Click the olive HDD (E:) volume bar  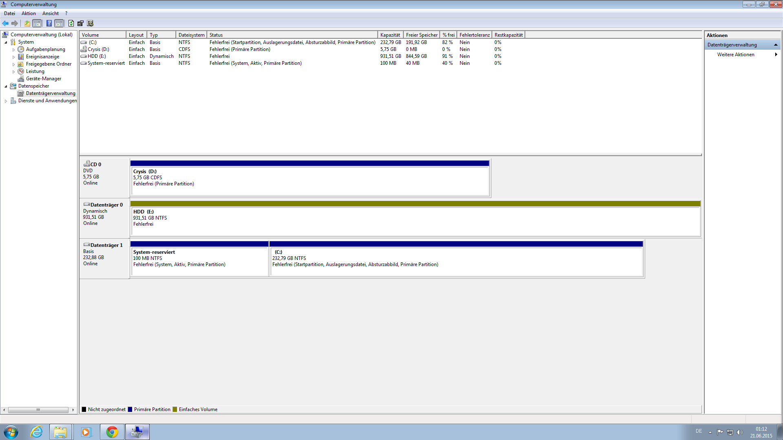point(415,203)
